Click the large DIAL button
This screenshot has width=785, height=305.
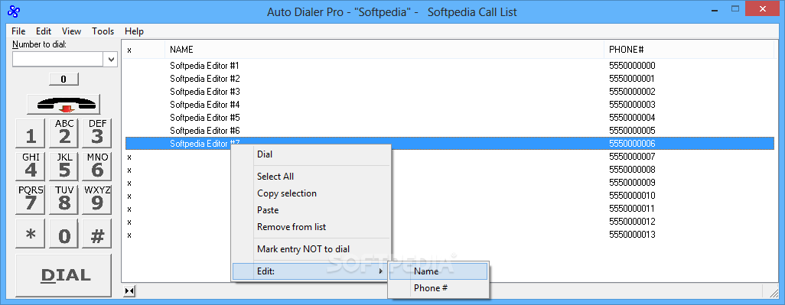(64, 275)
